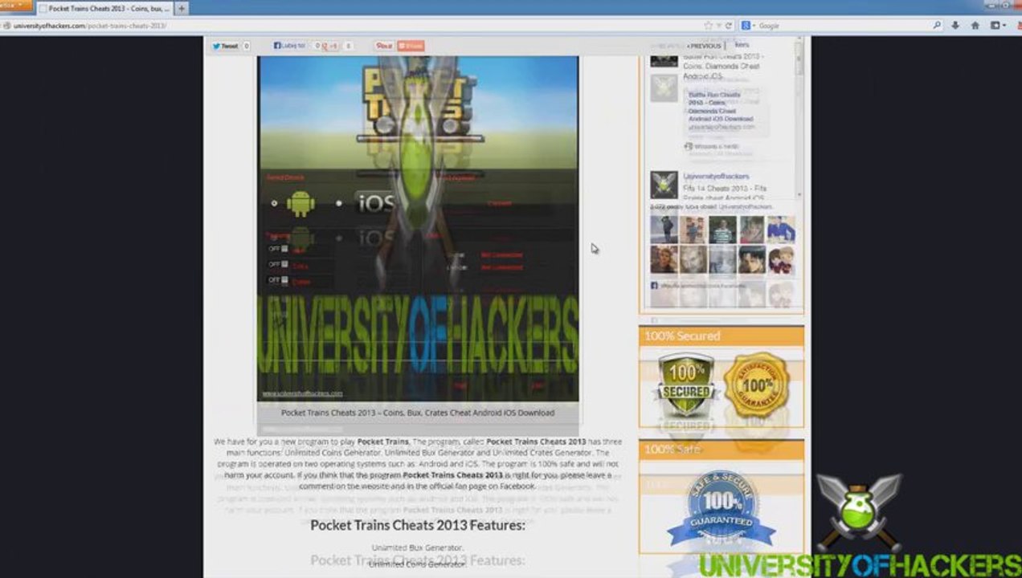This screenshot has width=1022, height=578.
Task: Click the '100% Secured' heading
Action: (682, 336)
